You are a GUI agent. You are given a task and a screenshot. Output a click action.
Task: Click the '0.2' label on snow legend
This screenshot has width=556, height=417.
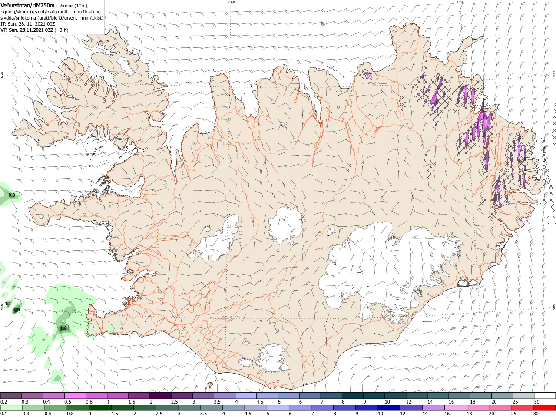click(3, 402)
